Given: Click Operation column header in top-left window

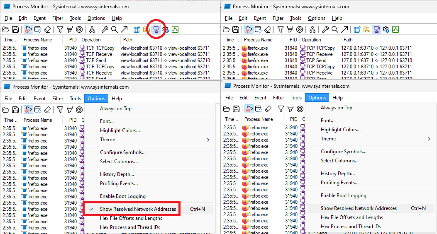Looking at the screenshot, I should pos(100,40).
